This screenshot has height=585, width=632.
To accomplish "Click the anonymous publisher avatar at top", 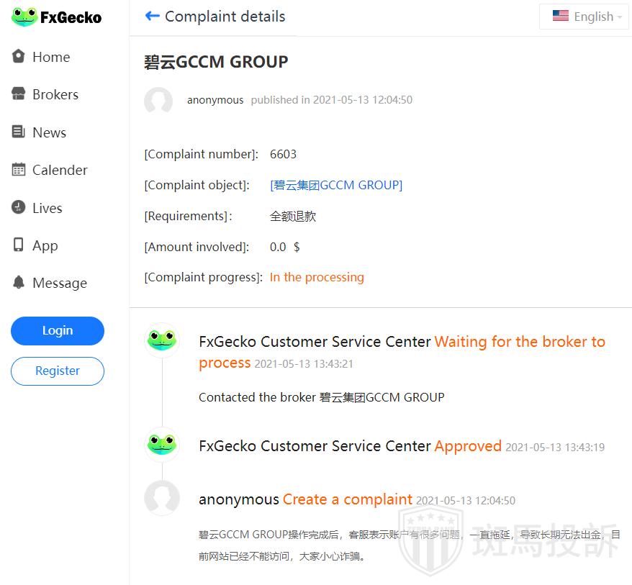I will click(158, 101).
